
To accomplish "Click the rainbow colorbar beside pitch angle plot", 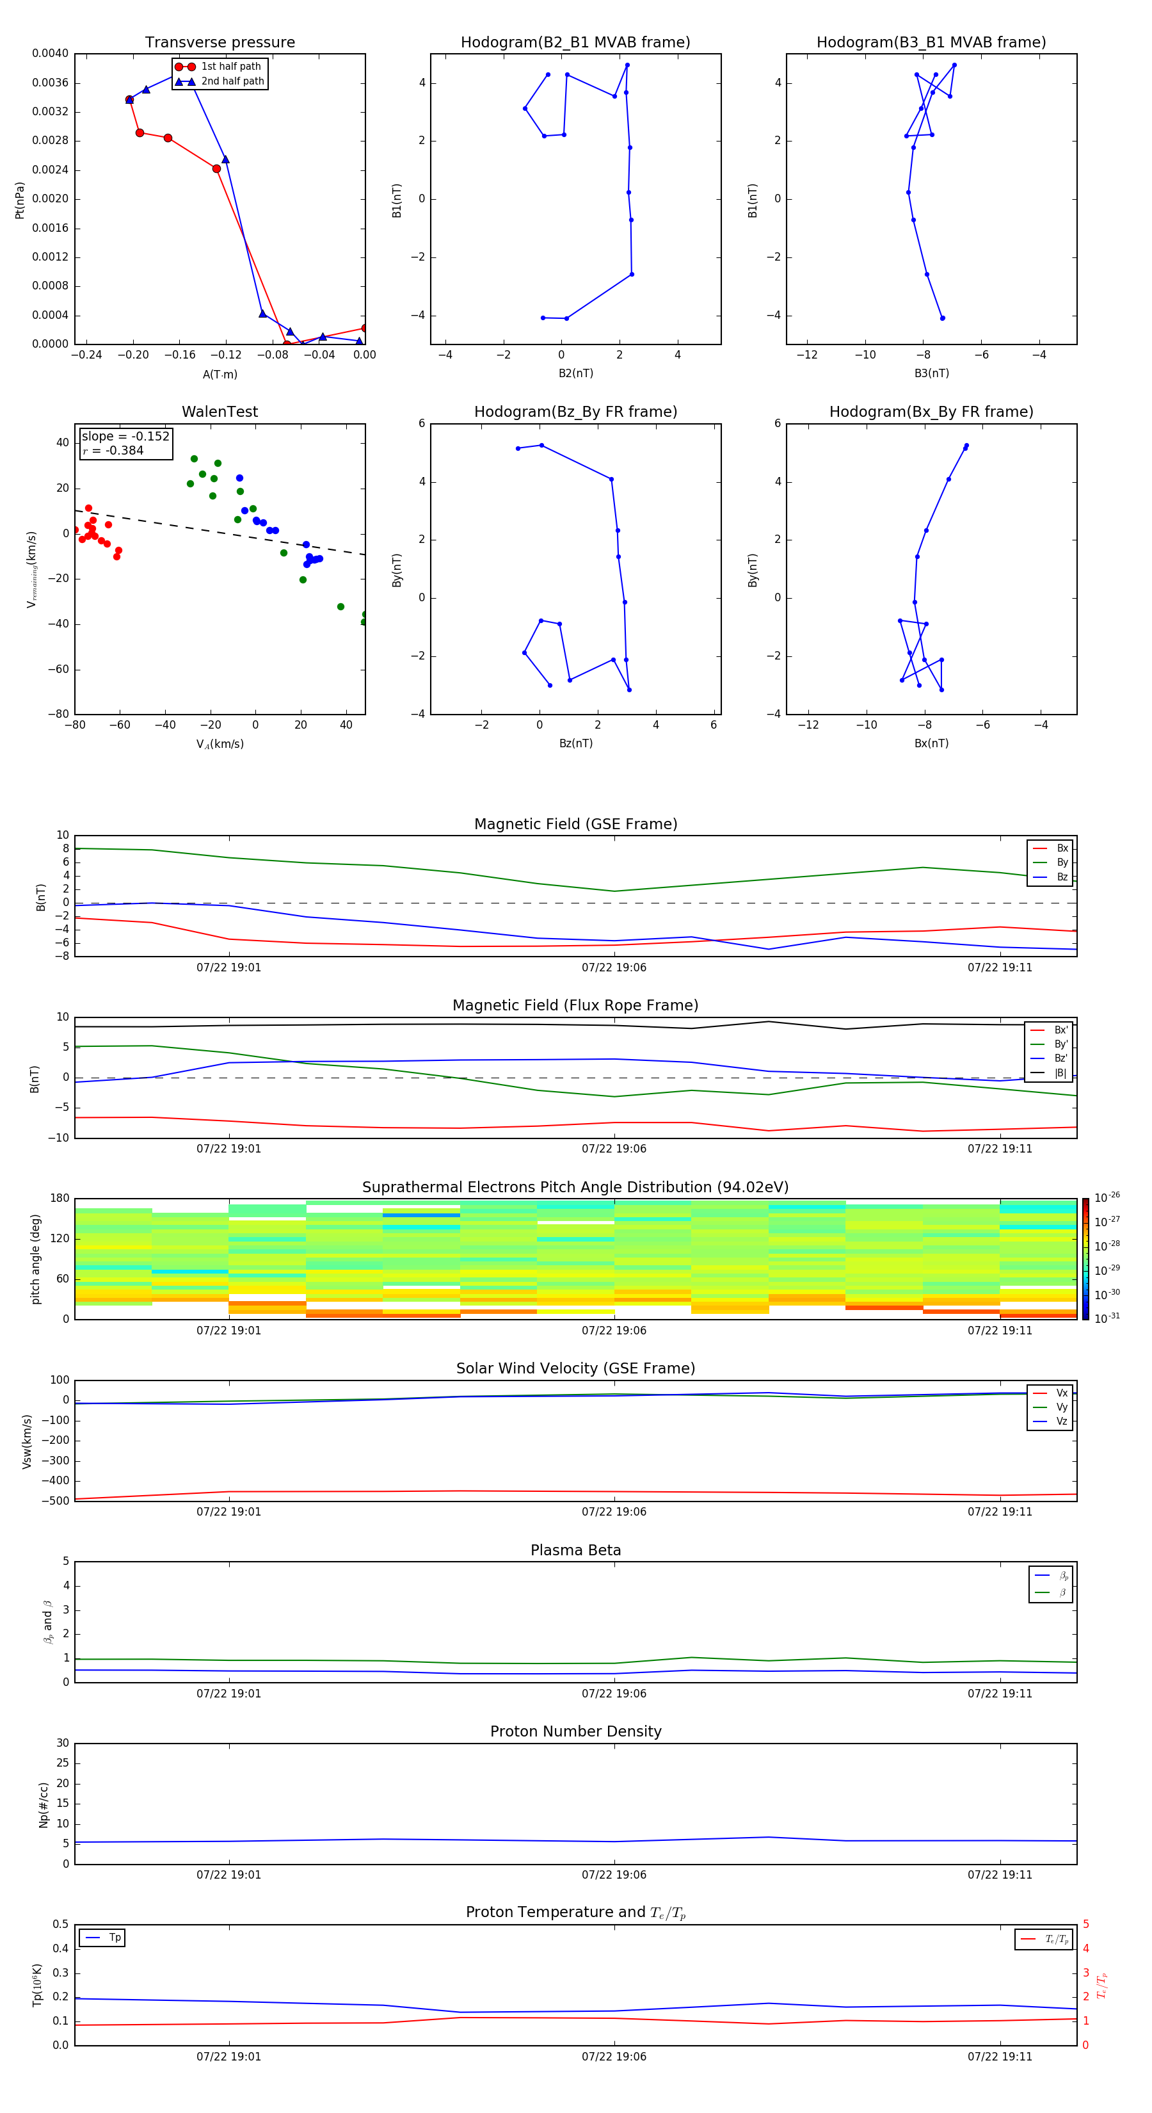I will (1085, 1259).
